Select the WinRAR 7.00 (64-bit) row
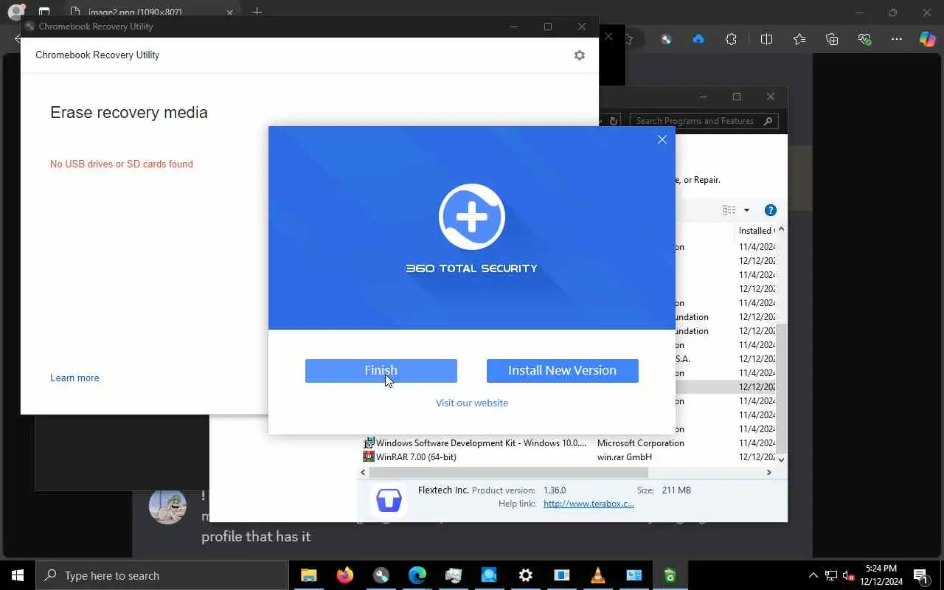 (568, 457)
